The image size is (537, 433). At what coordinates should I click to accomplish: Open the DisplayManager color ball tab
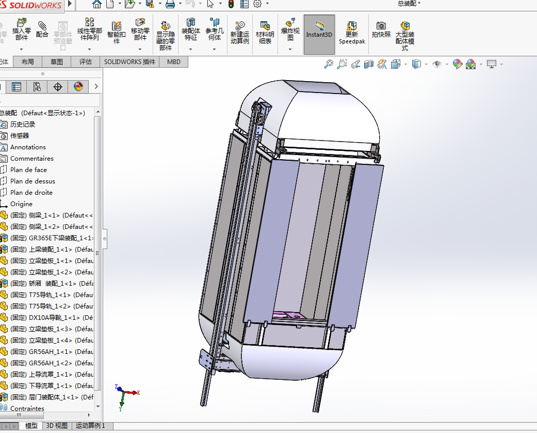tap(78, 86)
